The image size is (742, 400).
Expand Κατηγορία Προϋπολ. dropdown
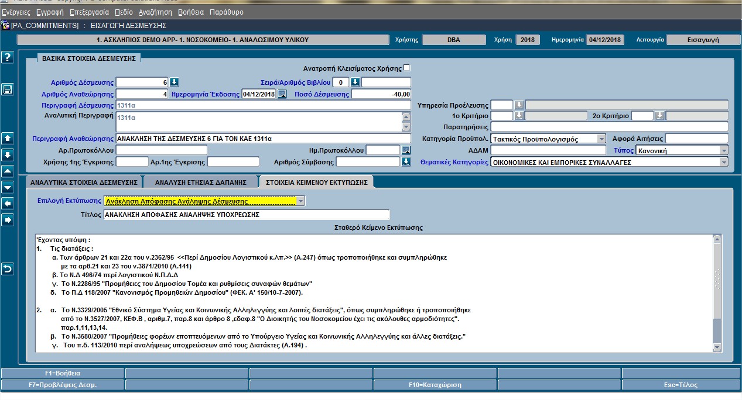tap(601, 139)
